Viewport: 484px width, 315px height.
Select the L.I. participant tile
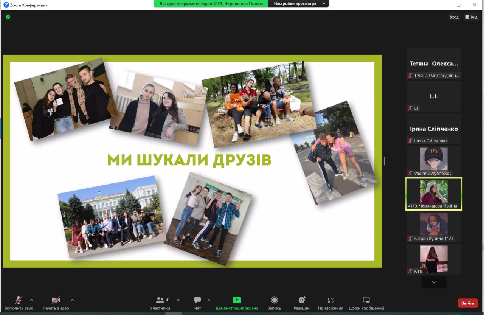pyautogui.click(x=434, y=96)
